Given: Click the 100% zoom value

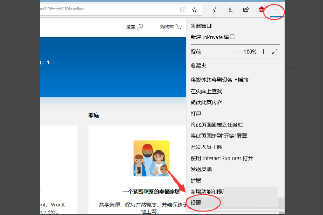Looking at the screenshot, I should [250, 52].
